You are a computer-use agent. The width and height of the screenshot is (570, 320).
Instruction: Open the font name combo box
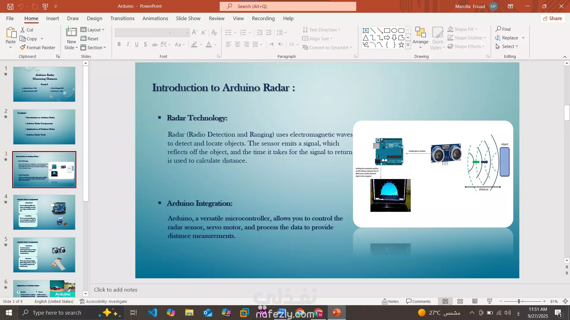(143, 33)
